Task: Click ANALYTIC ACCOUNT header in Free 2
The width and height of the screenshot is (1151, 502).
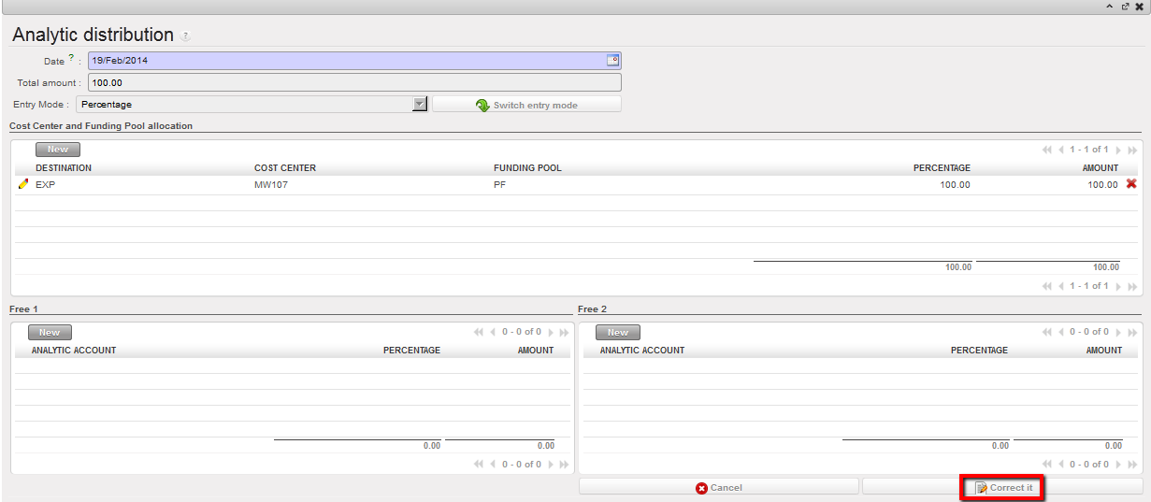Action: [642, 351]
